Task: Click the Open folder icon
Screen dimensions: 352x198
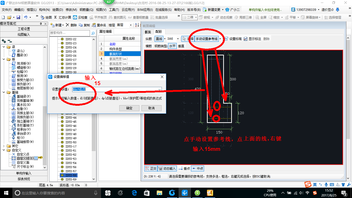Action: [x=9, y=17]
